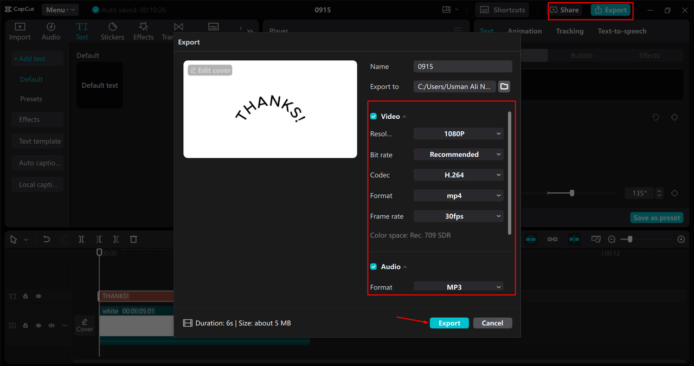
Task: Click the Name field containing 0915
Action: click(462, 66)
